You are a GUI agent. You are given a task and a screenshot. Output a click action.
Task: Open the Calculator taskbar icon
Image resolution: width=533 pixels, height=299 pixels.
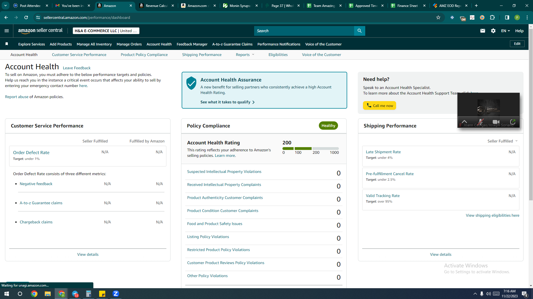(x=89, y=294)
